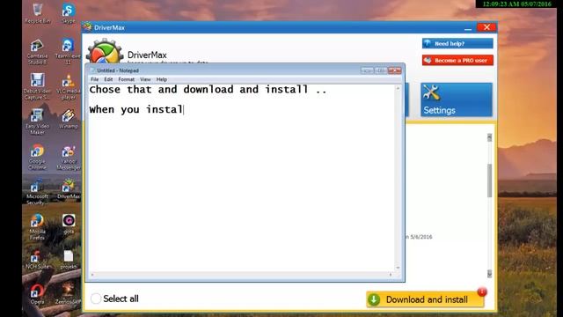The height and width of the screenshot is (317, 563).
Task: Click Become a PRO user button
Action: pos(457,61)
